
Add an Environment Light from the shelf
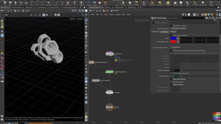[168, 3]
